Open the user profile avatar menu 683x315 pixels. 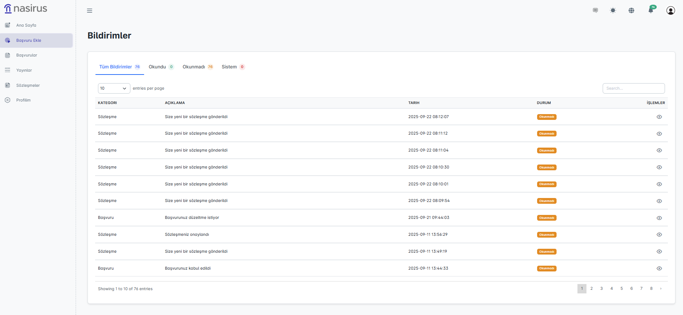(670, 10)
